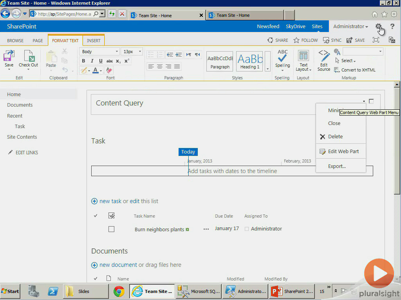
Task: Choose Close from the web part menu
Action: coord(334,123)
